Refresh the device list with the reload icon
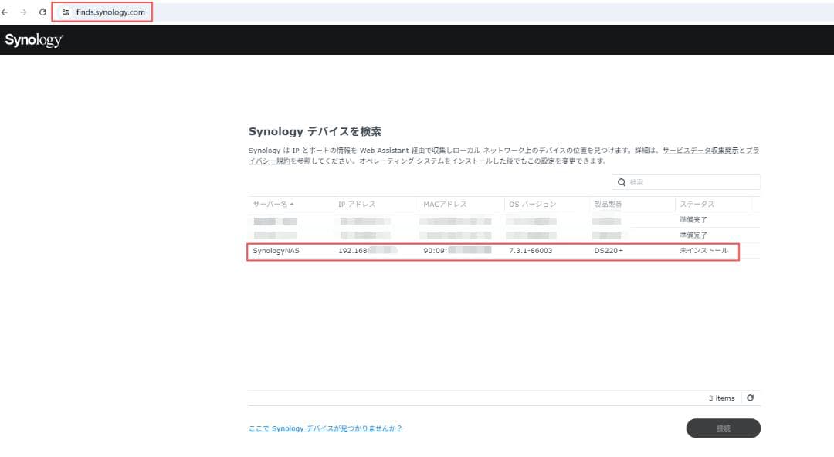834x457 pixels. [x=749, y=398]
